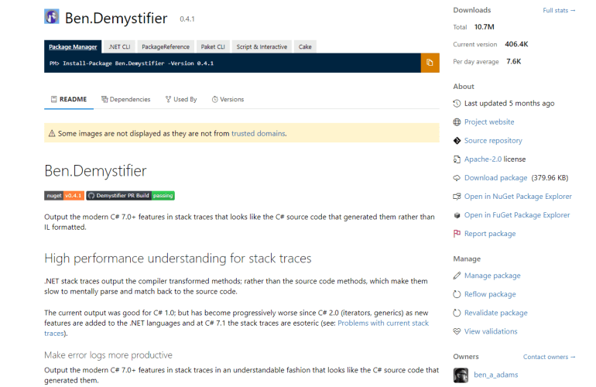This screenshot has height=387, width=596.
Task: Click the pencil icon beside Manage package
Action: [x=457, y=276]
